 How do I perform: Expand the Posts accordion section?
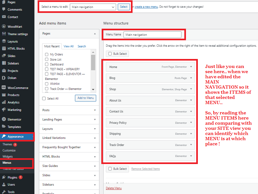[x=69, y=110]
